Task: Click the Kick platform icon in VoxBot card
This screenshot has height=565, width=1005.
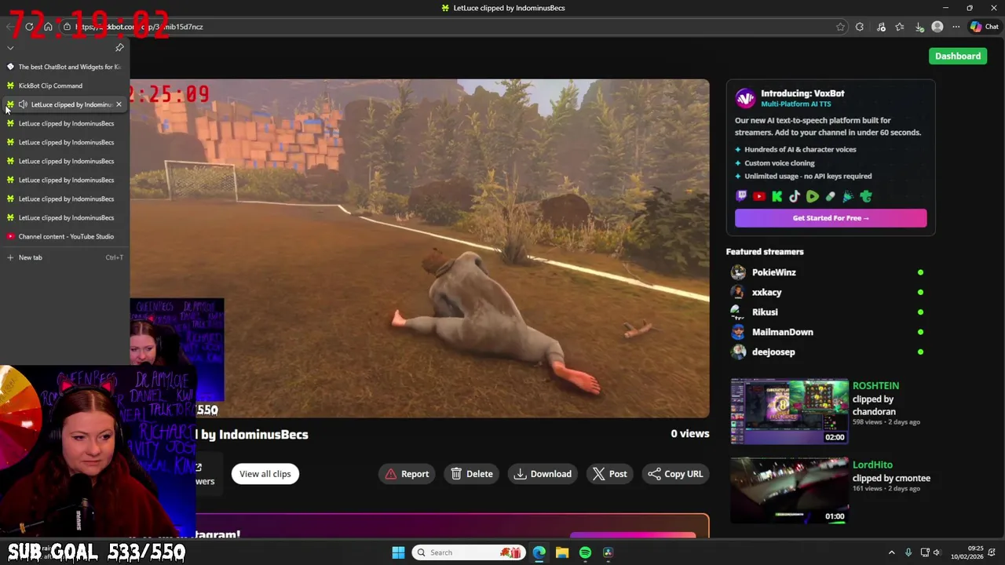Action: (x=777, y=197)
